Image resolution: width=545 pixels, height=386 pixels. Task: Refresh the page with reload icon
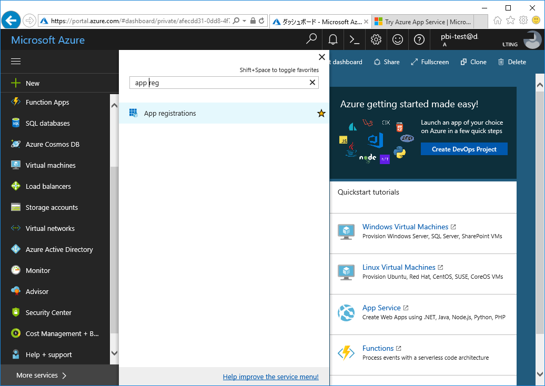coord(262,21)
